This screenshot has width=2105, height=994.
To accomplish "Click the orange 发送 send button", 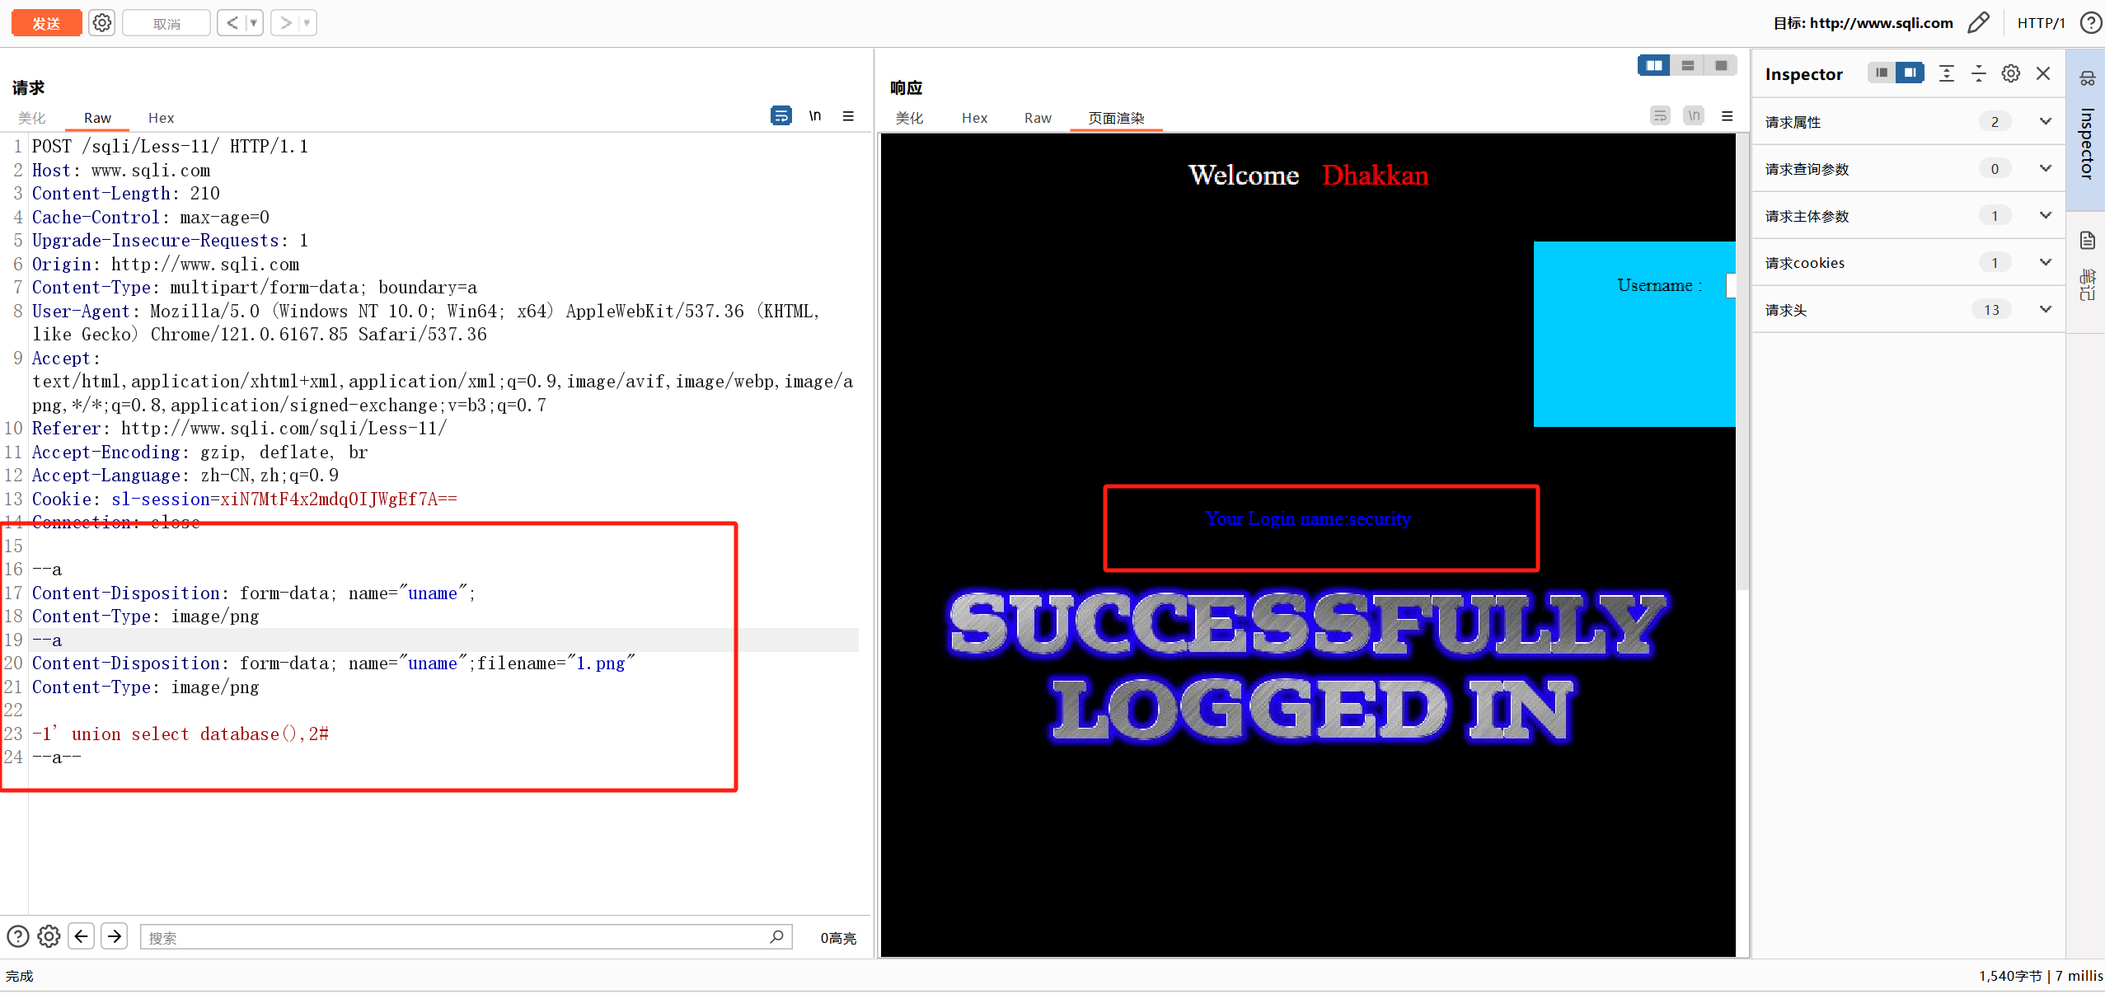I will [x=46, y=23].
